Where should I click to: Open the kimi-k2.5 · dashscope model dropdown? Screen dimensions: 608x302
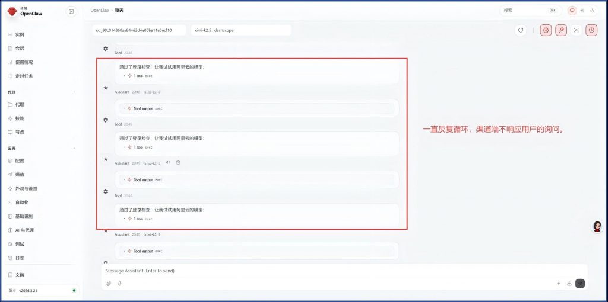pos(240,30)
